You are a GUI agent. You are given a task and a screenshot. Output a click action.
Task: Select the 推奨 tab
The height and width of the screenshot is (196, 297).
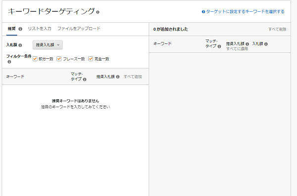[11, 29]
